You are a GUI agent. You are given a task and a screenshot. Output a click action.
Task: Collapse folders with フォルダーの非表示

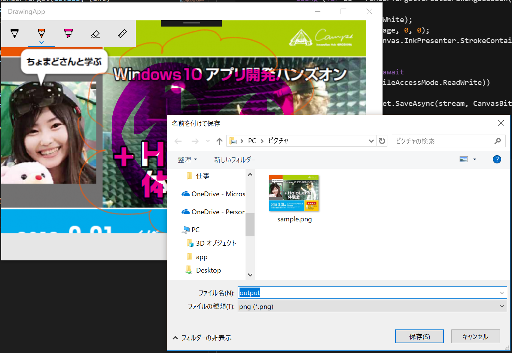(202, 338)
